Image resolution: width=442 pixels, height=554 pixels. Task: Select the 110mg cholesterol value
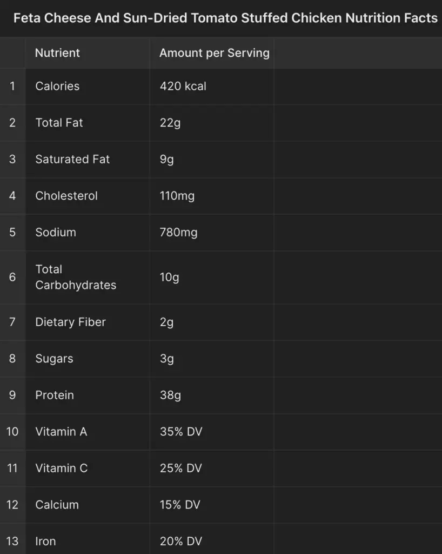pos(212,196)
